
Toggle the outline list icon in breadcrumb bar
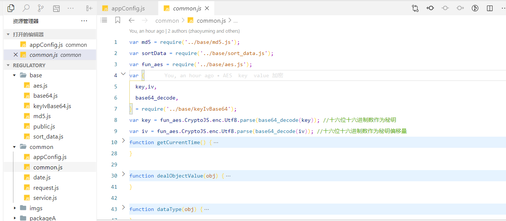tap(104, 20)
